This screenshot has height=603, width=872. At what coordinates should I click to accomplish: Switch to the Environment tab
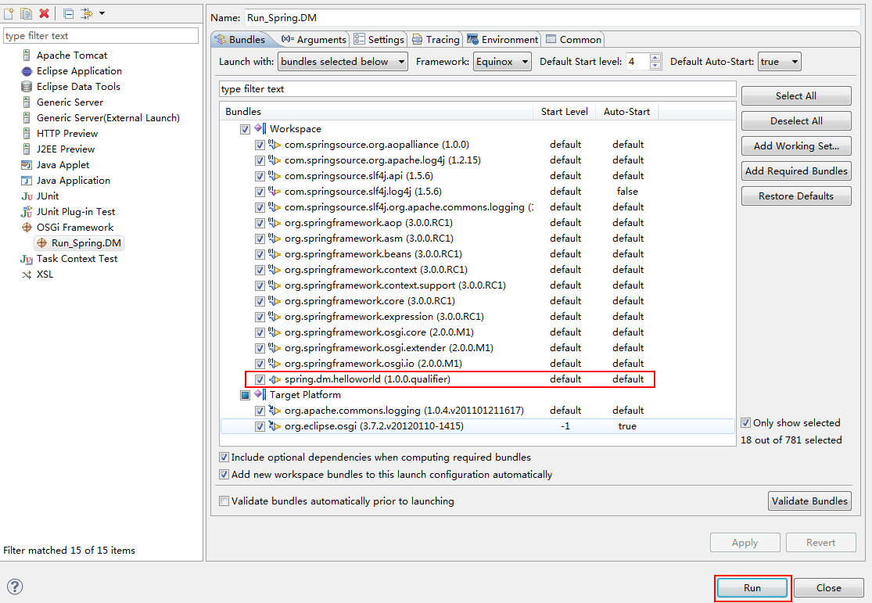coord(503,39)
